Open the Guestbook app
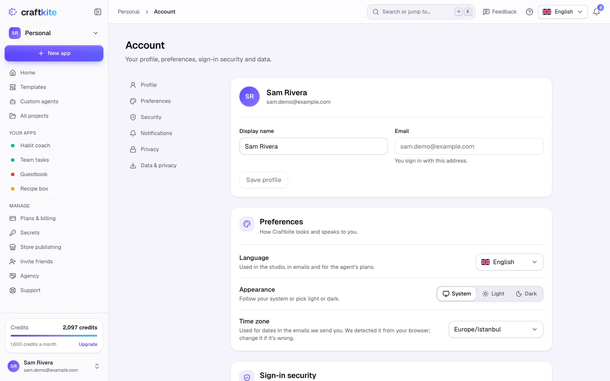This screenshot has height=381, width=610. (54, 174)
